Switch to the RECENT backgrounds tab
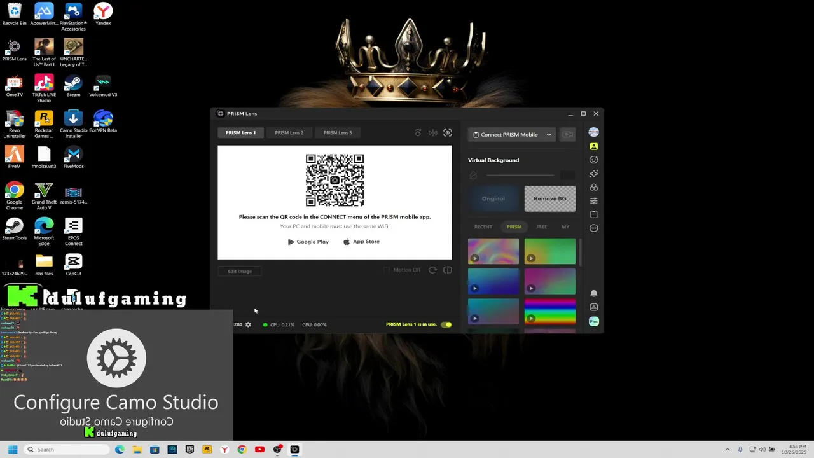The image size is (814, 458). pyautogui.click(x=483, y=226)
